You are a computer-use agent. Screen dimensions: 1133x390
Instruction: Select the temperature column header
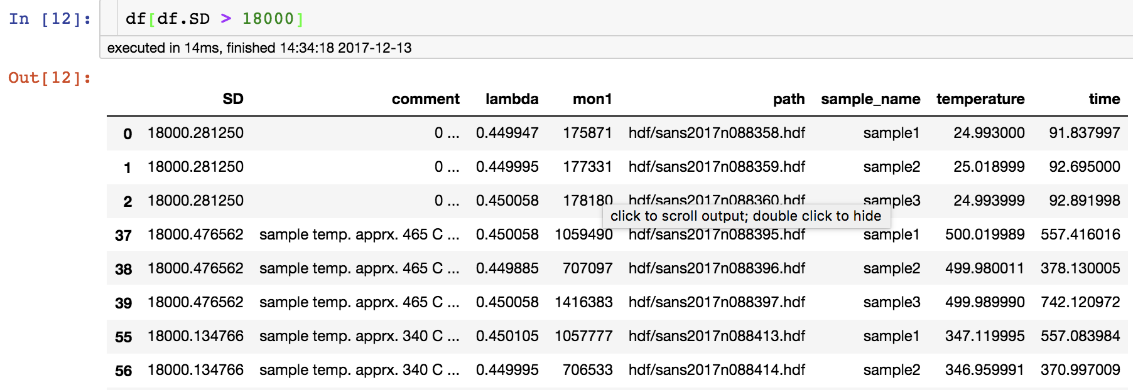coord(980,99)
